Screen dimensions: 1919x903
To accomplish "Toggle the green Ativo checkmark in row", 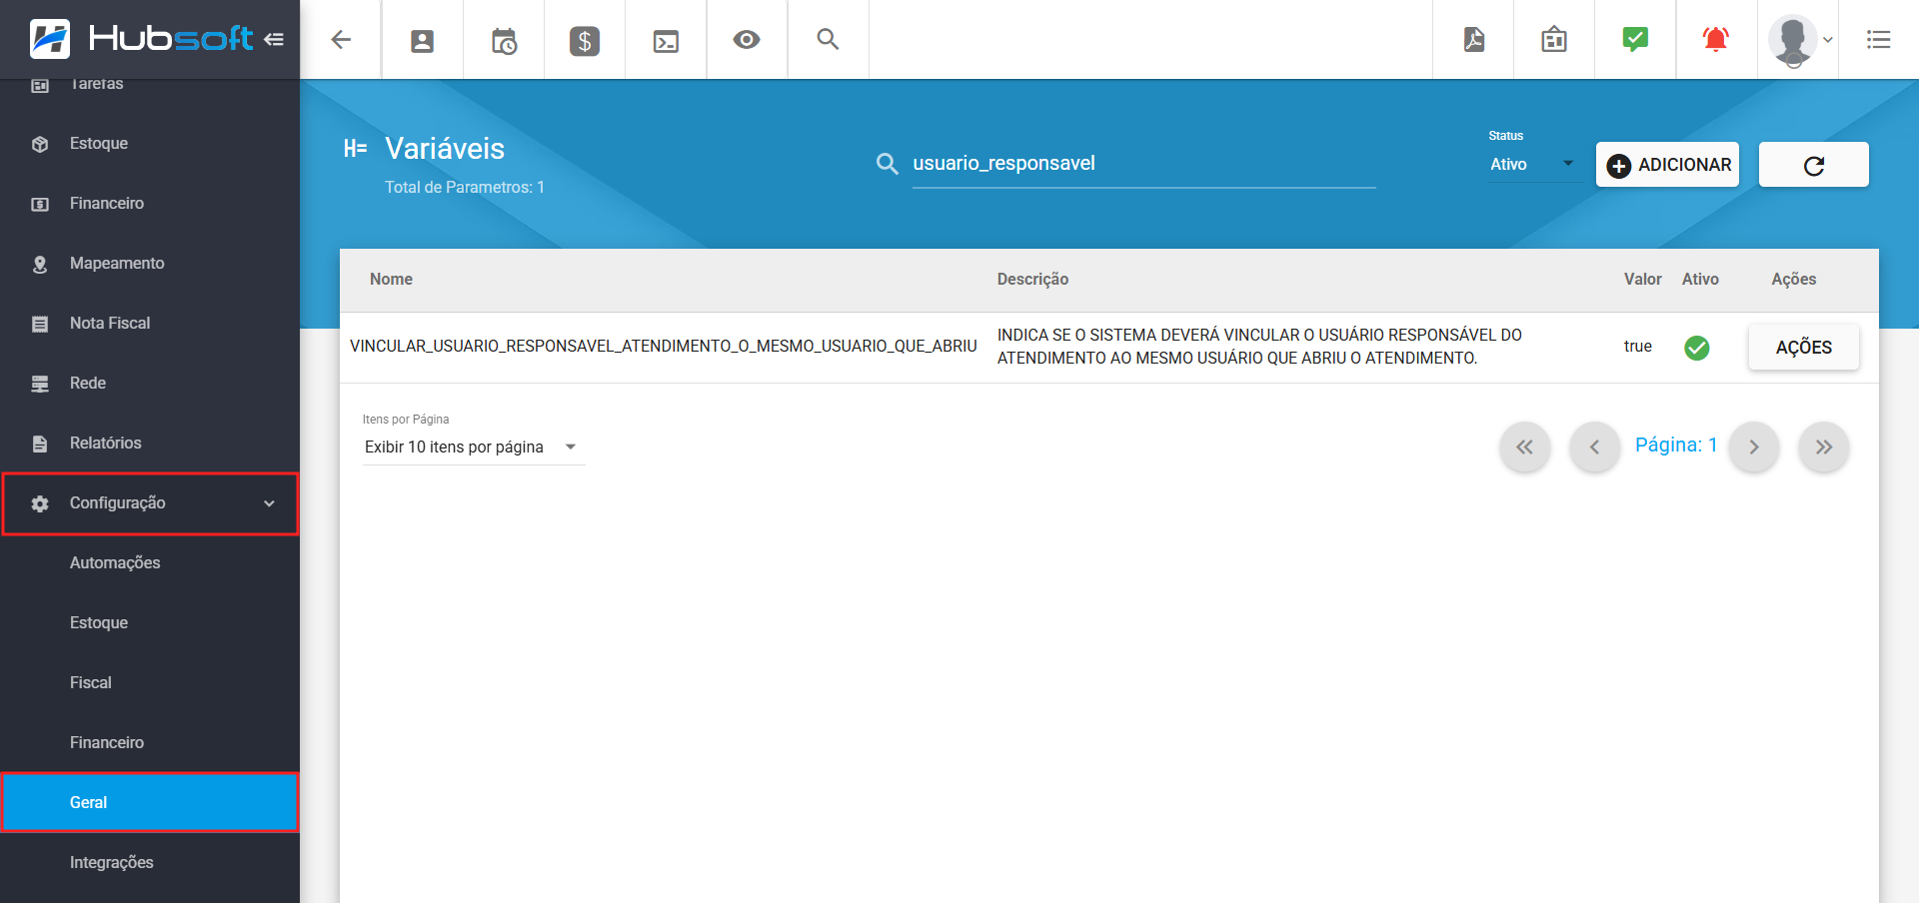I will point(1696,348).
